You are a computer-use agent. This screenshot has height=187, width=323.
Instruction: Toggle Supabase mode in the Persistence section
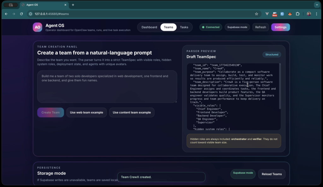[243, 174]
